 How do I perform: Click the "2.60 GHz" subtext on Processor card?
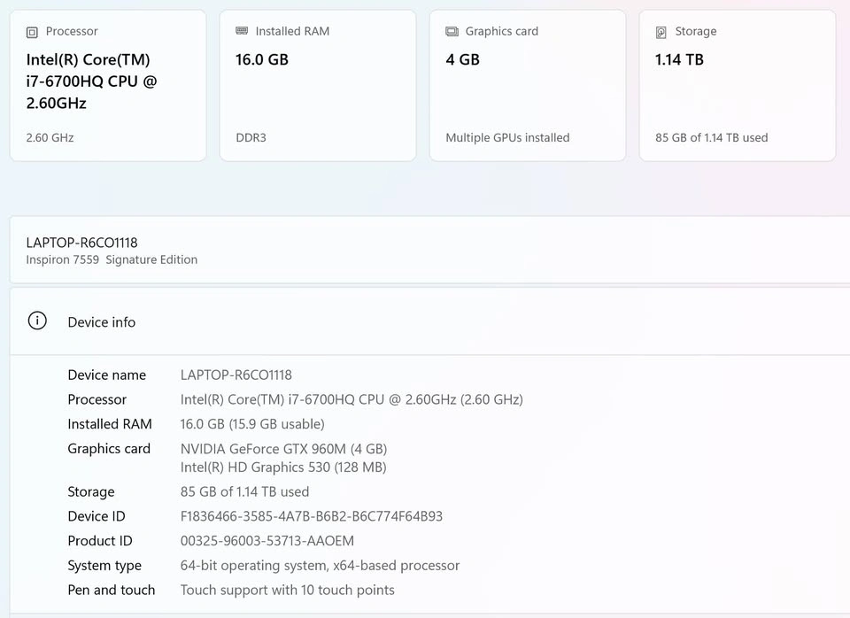(50, 138)
